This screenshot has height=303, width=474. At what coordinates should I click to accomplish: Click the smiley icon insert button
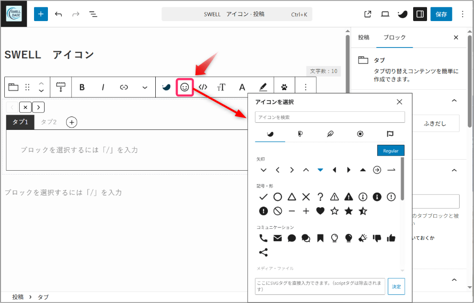pos(185,87)
